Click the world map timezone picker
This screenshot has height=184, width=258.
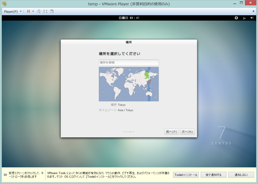pos(129,84)
